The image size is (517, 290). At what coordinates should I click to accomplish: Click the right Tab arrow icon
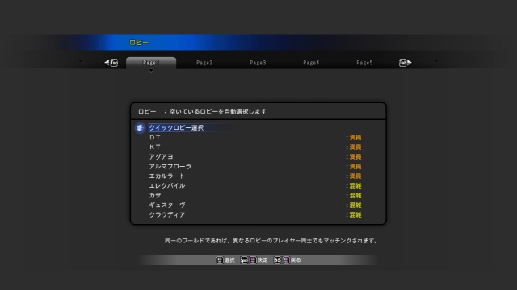click(405, 63)
